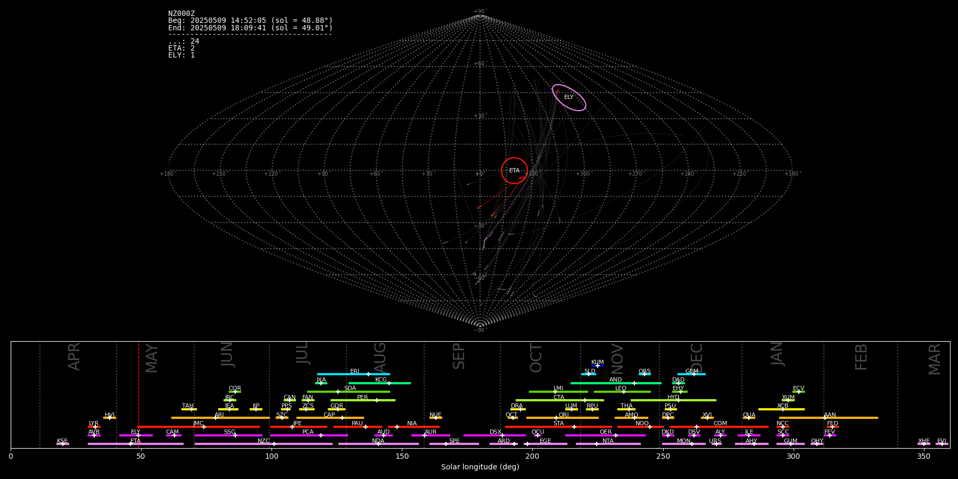Click the DEC month label in the timeline

tap(697, 357)
